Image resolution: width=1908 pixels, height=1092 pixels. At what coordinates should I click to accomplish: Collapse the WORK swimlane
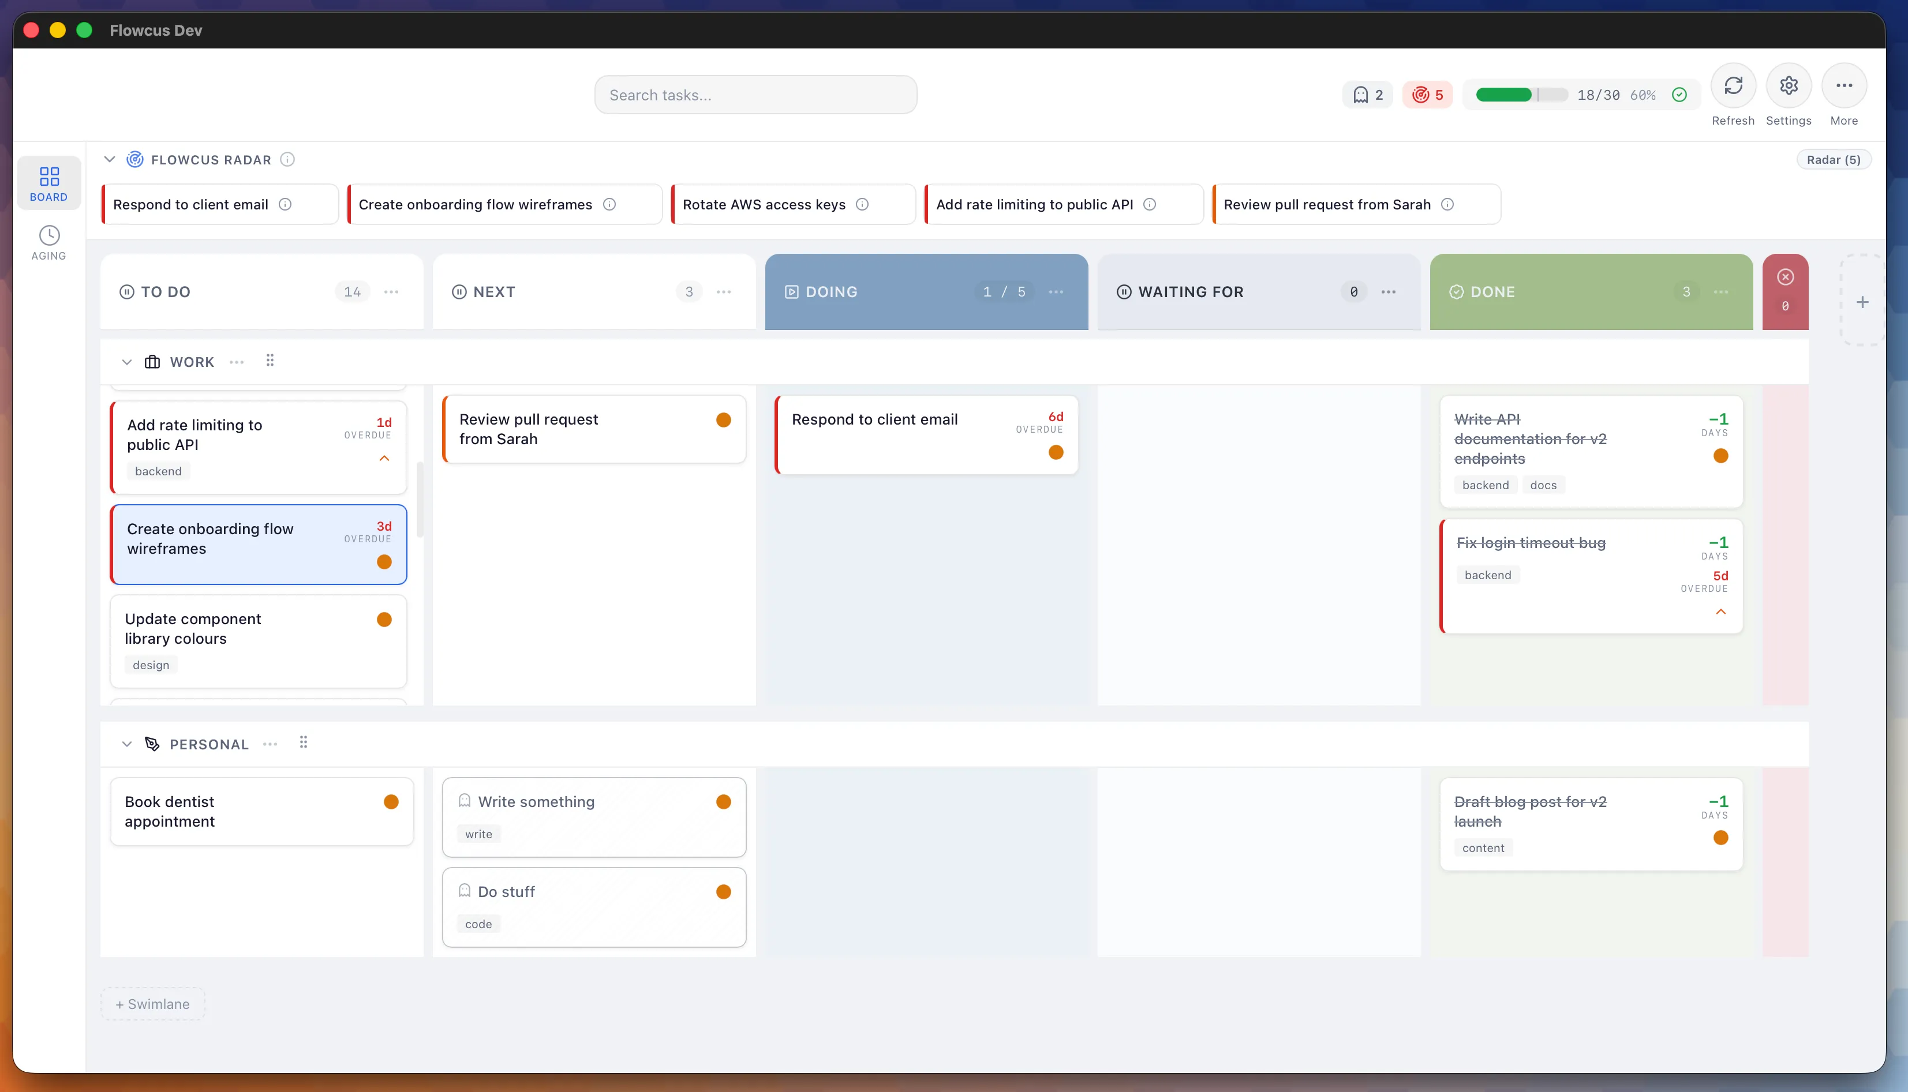point(128,362)
